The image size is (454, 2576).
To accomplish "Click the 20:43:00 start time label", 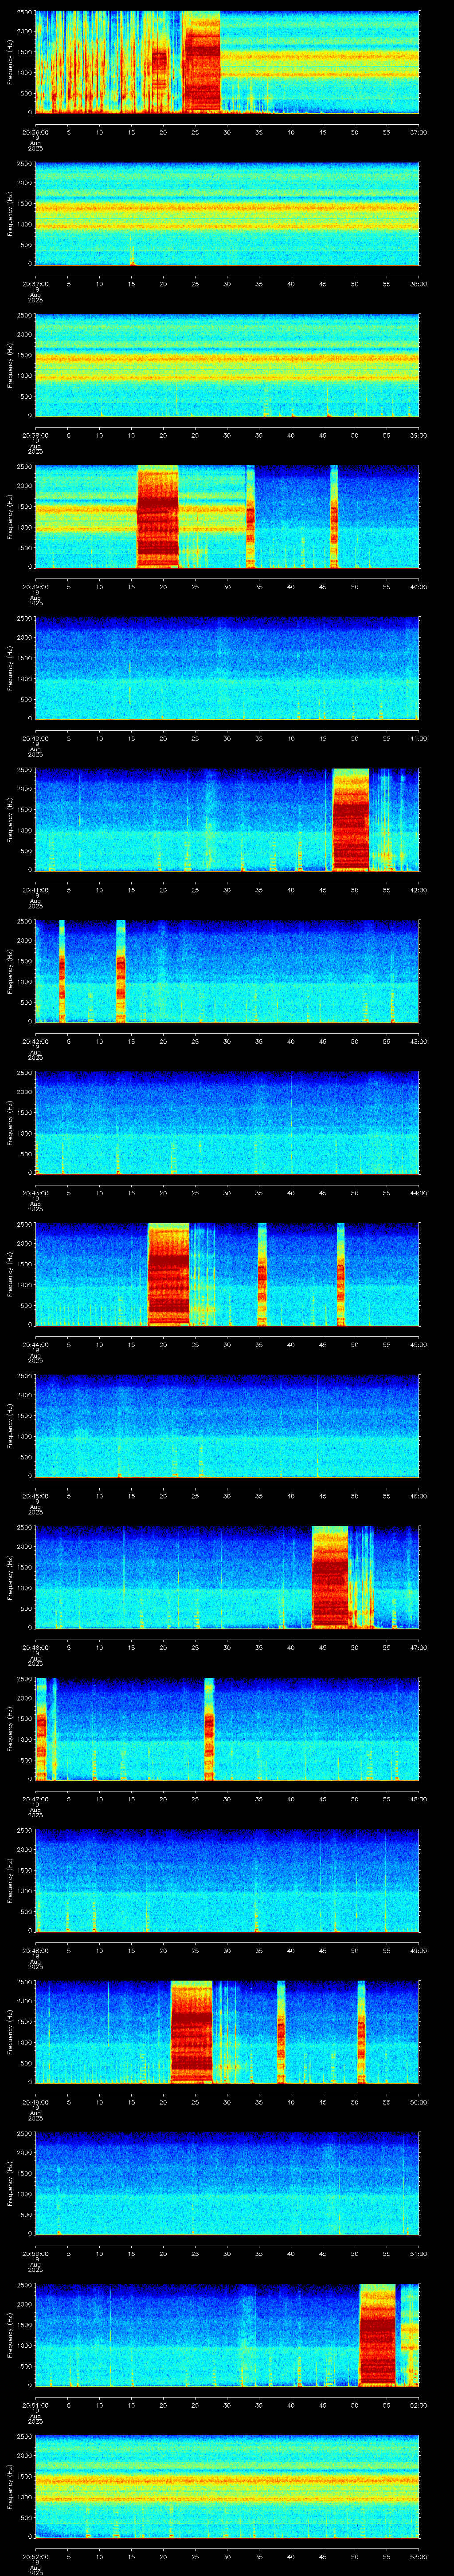I will tap(35, 1193).
